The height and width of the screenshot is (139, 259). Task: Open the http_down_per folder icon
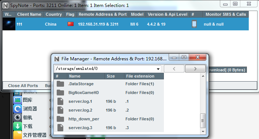(60, 119)
